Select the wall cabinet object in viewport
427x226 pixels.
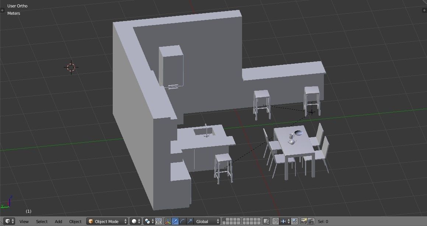tap(171, 67)
